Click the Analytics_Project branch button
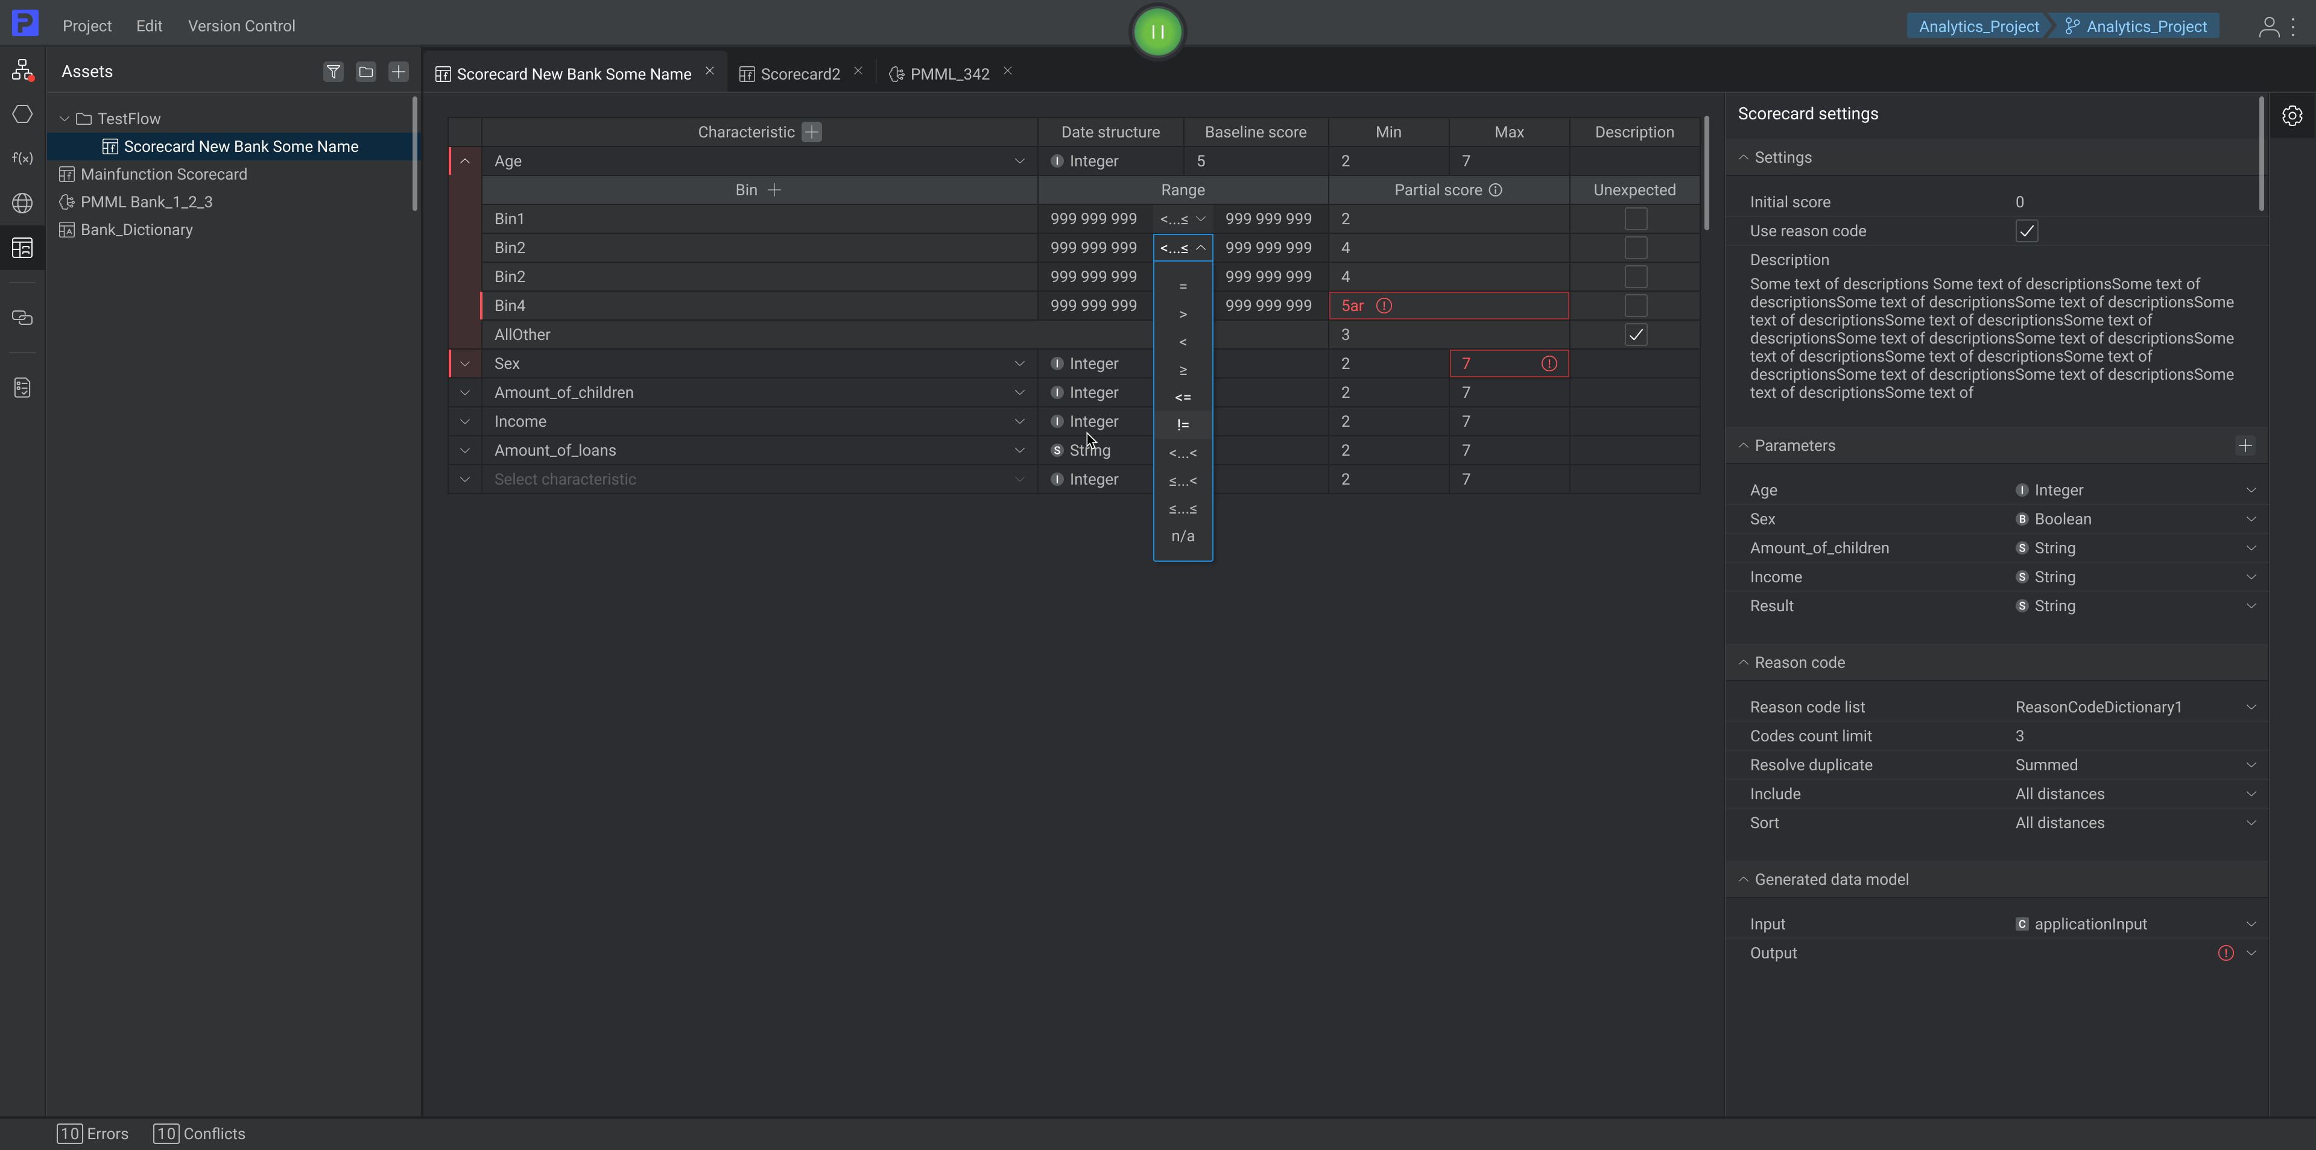Image resolution: width=2316 pixels, height=1150 pixels. tap(2136, 26)
